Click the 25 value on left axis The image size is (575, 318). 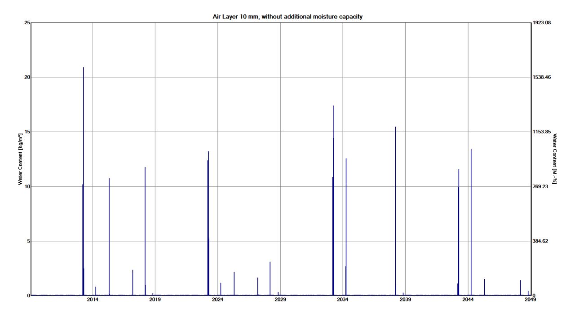click(x=27, y=22)
